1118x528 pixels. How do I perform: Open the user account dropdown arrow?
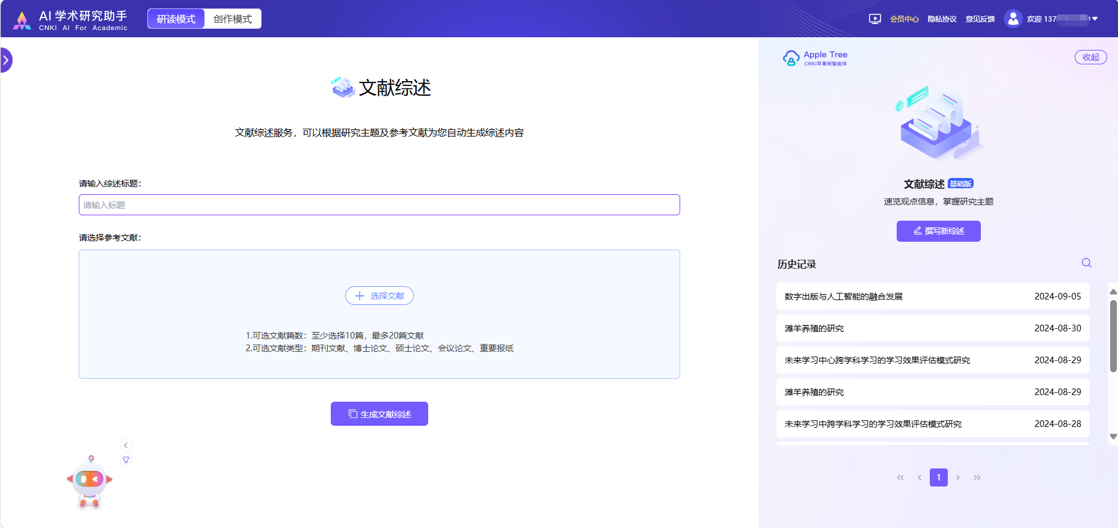1095,19
